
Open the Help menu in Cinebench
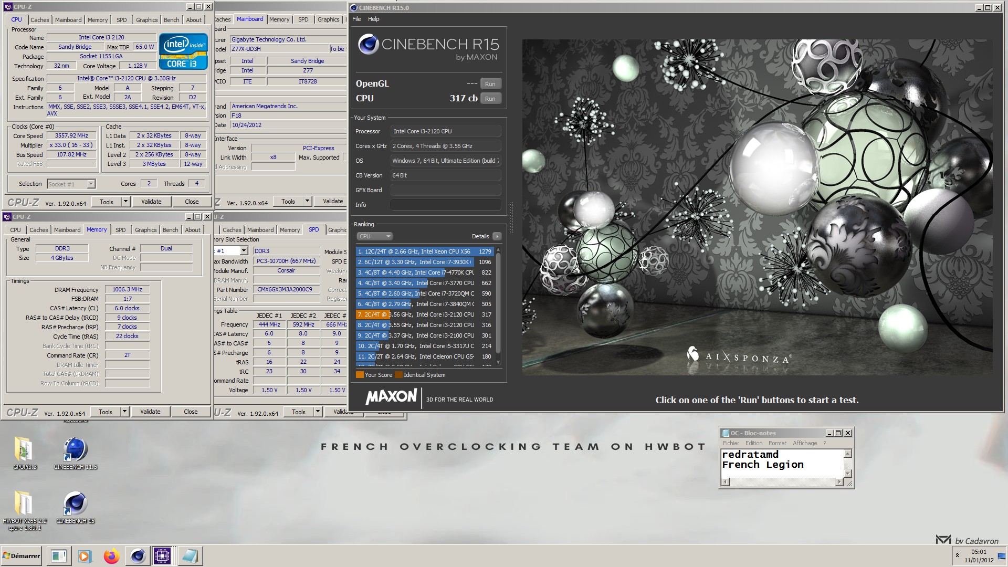tap(373, 19)
